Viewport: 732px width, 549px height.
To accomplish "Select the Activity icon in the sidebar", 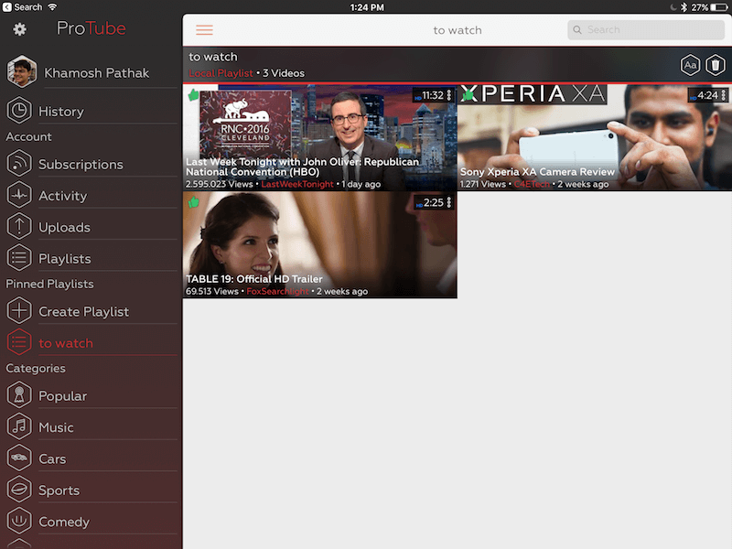I will 19,196.
